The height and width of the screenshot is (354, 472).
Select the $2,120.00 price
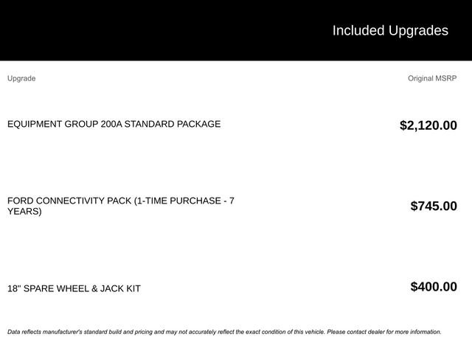[428, 125]
